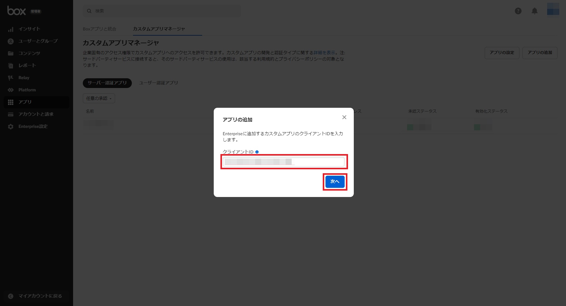Click the Relay icon in sidebar

pyautogui.click(x=11, y=78)
